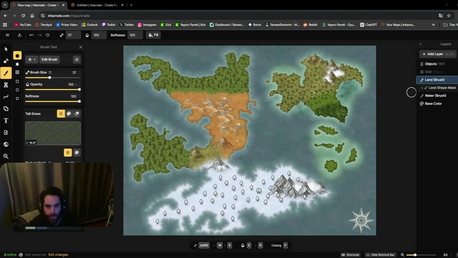Expand the bookmarks overflow chevron
This screenshot has height=258, width=458.
point(433,25)
